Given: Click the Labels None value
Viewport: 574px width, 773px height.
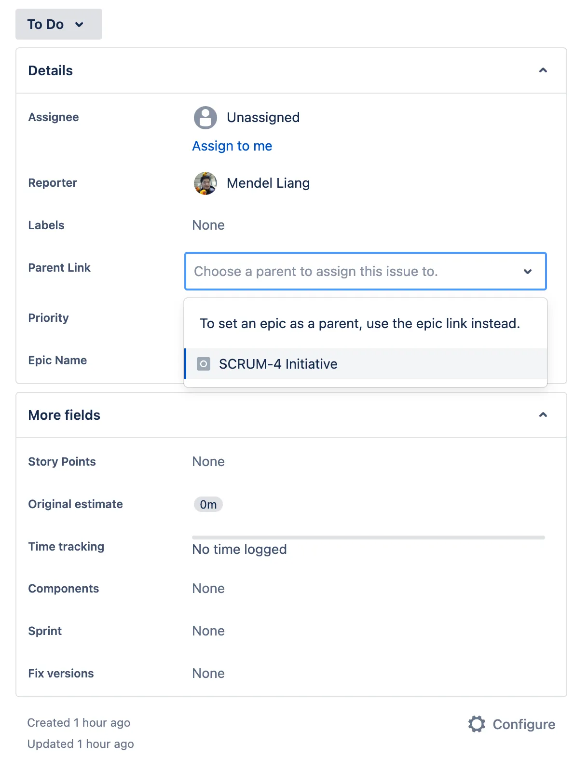Looking at the screenshot, I should pos(208,225).
